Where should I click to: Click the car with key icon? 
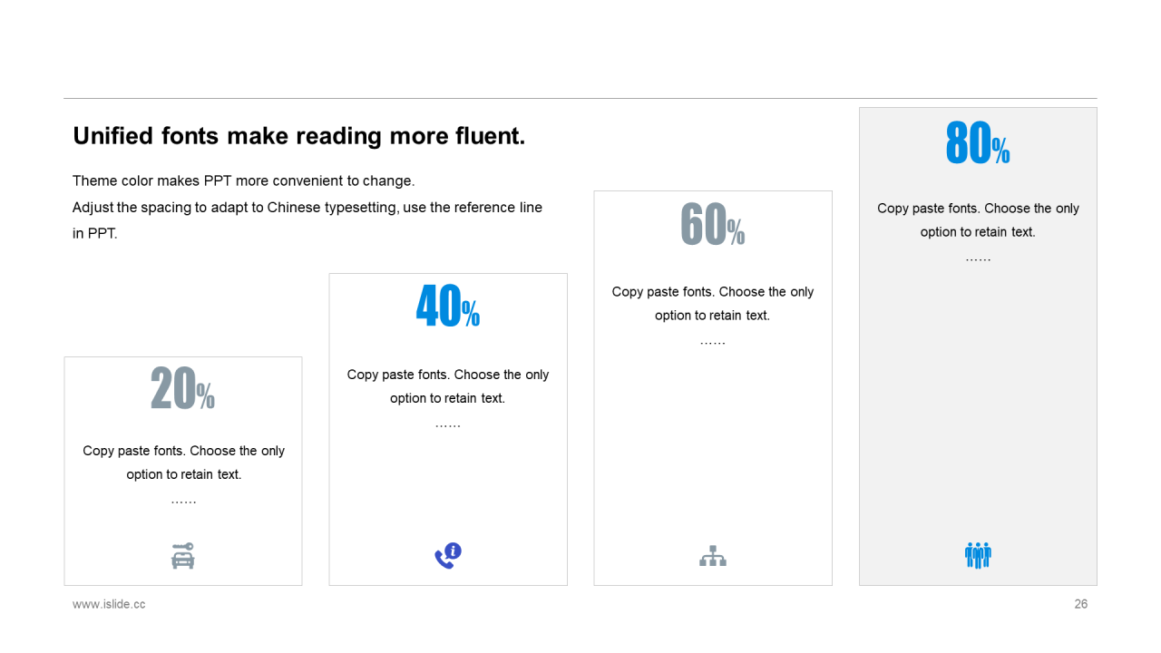(x=183, y=556)
